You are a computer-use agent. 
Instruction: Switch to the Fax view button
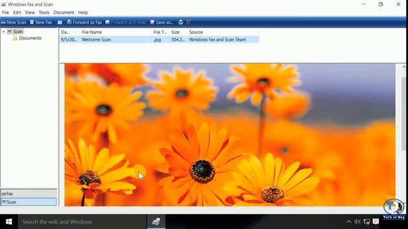[29, 193]
